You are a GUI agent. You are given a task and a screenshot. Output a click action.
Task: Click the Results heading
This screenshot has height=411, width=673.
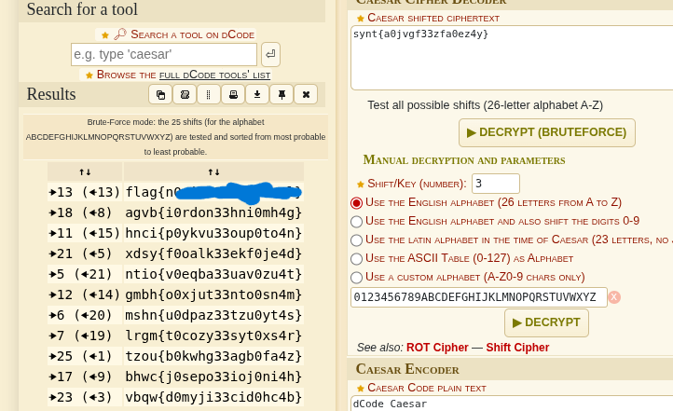pos(51,94)
